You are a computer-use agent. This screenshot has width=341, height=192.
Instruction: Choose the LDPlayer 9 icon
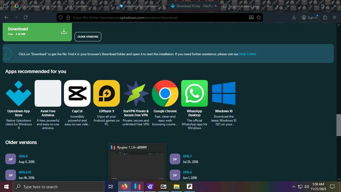(107, 93)
